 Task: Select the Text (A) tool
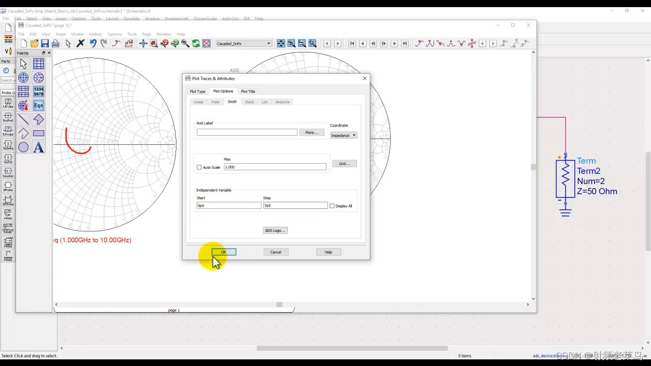point(39,147)
